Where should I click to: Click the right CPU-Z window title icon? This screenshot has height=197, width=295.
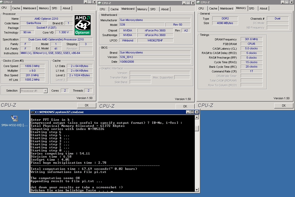(x=198, y=2)
